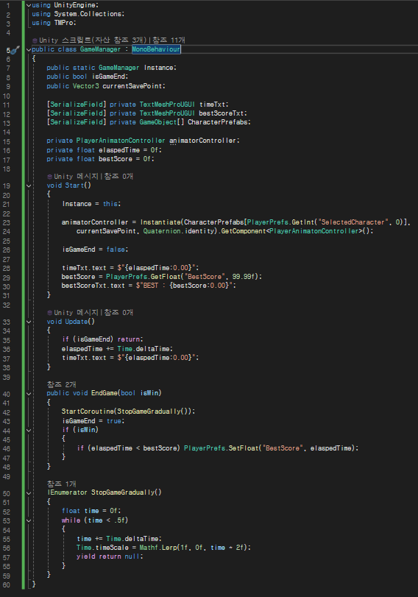The width and height of the screenshot is (418, 597).
Task: Click 'Unity 메시지' CodeLens above Start()
Action: [77, 177]
